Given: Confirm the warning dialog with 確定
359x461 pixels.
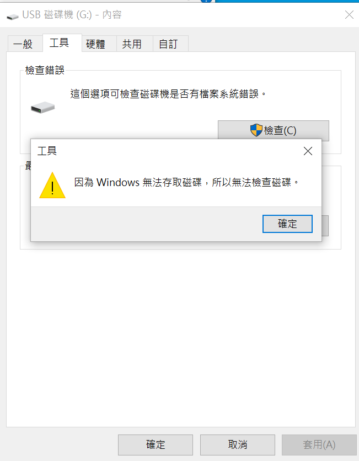Looking at the screenshot, I should click(x=287, y=224).
